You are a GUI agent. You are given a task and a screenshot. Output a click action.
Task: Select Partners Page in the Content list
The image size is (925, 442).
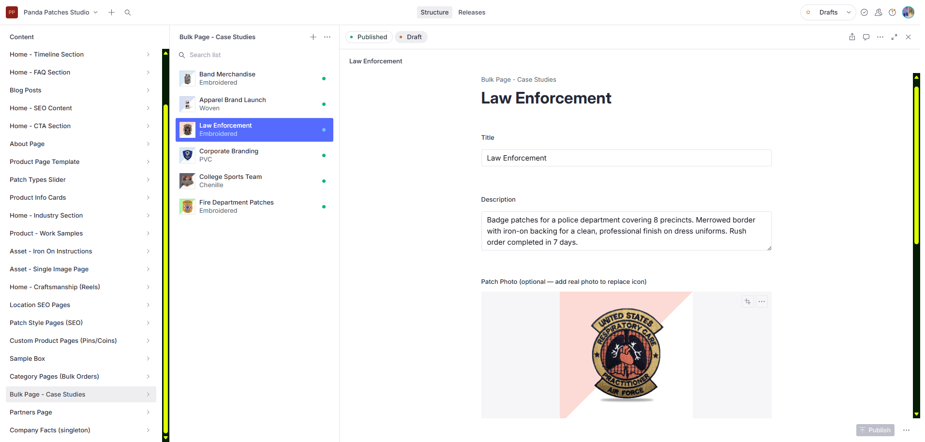click(x=80, y=413)
